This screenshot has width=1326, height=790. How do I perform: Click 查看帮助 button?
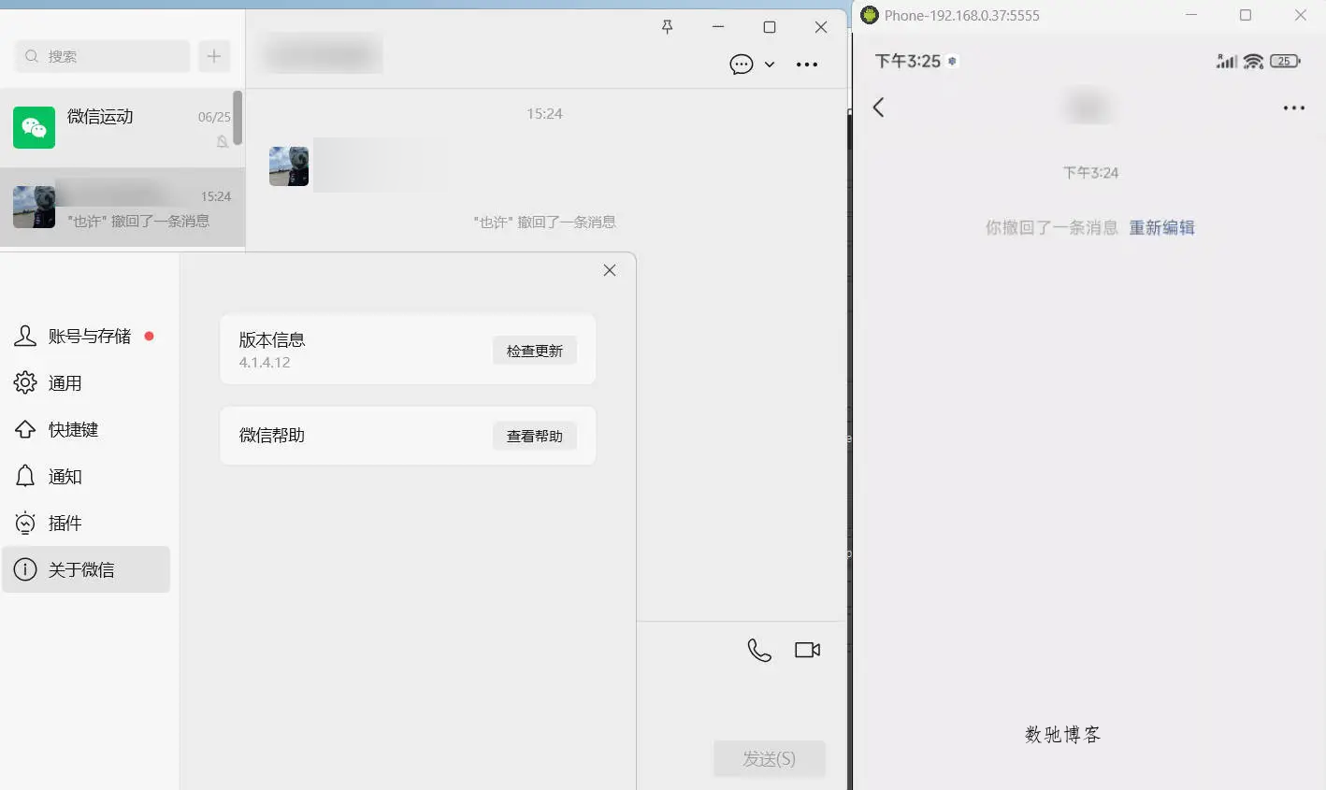pos(535,436)
